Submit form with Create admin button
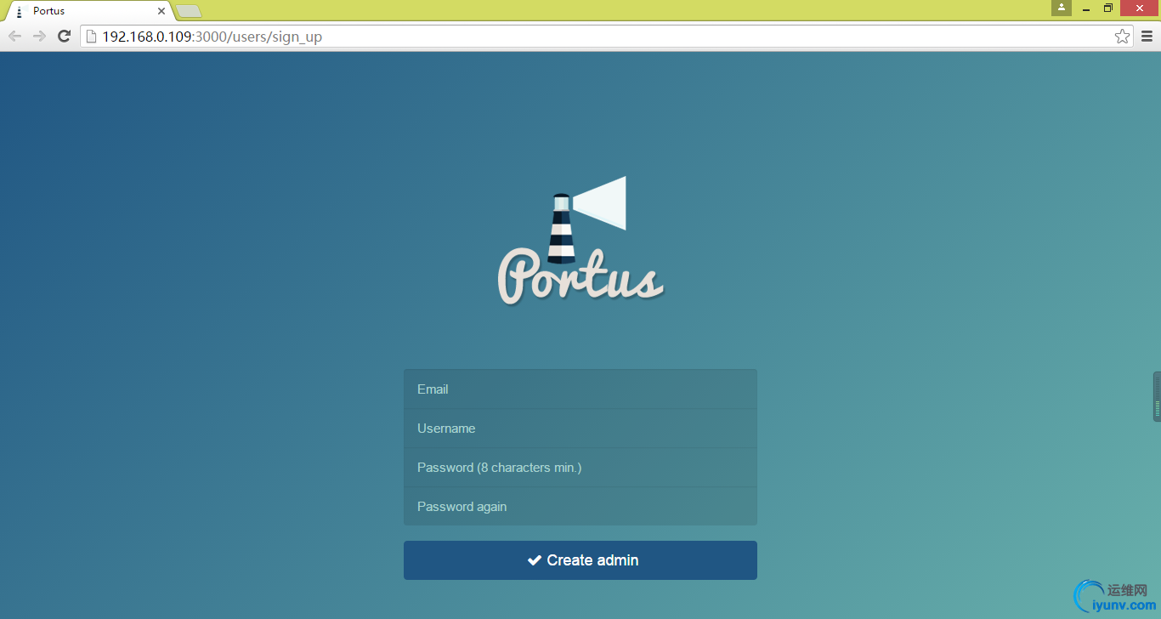The width and height of the screenshot is (1161, 619). tap(580, 560)
